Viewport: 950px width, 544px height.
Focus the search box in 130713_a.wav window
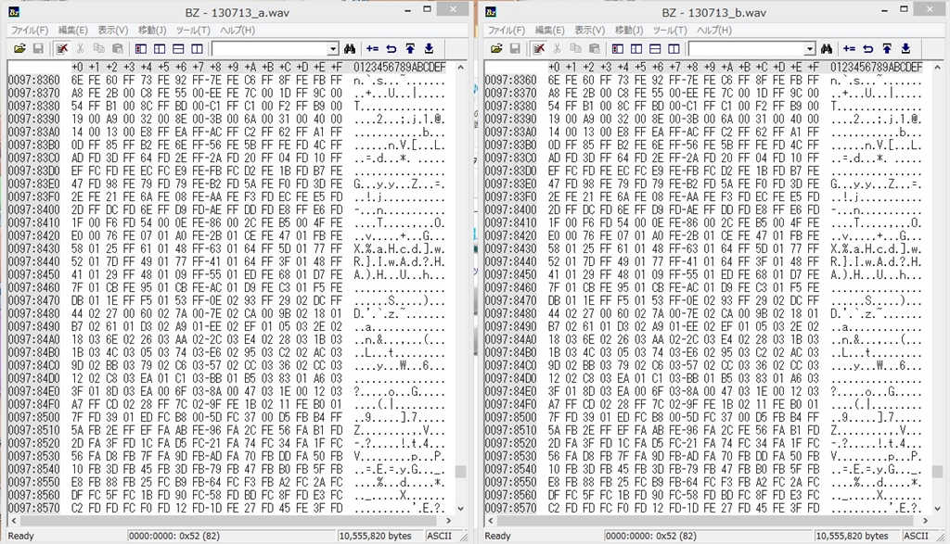(x=269, y=48)
